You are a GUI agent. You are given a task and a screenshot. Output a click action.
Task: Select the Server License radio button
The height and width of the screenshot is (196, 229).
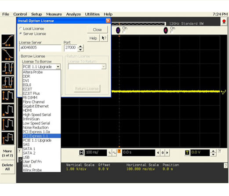coord(21,33)
